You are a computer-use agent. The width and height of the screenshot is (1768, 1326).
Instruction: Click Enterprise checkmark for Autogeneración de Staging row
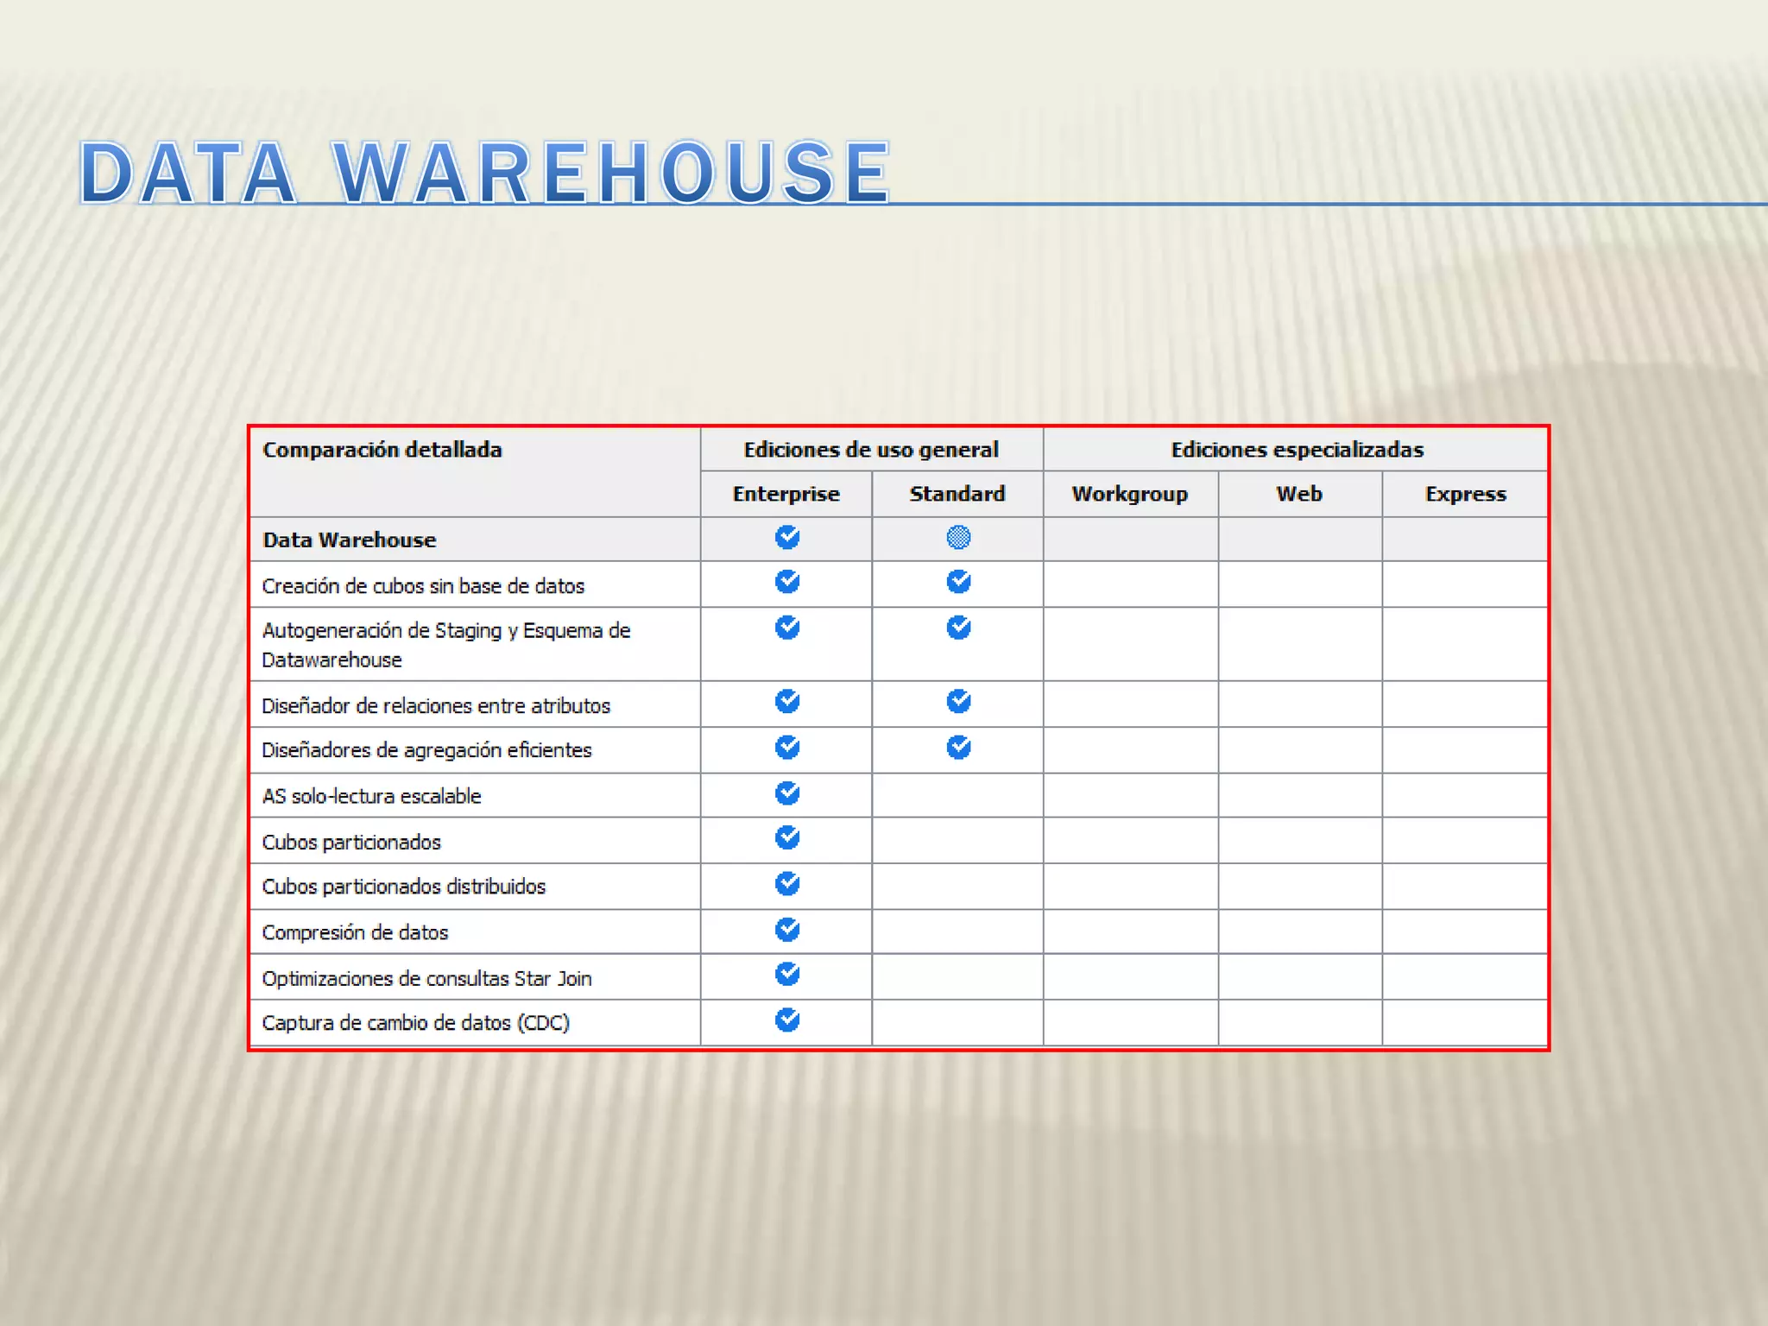click(x=787, y=628)
